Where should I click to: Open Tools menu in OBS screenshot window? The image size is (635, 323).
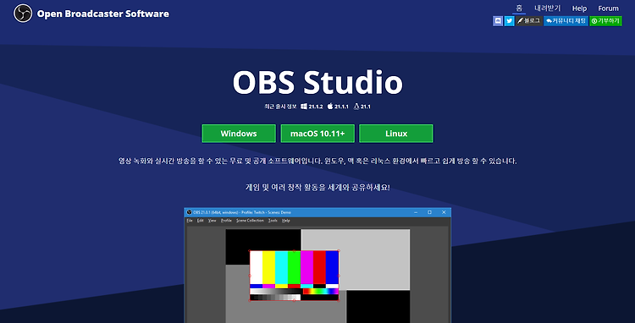(273, 221)
